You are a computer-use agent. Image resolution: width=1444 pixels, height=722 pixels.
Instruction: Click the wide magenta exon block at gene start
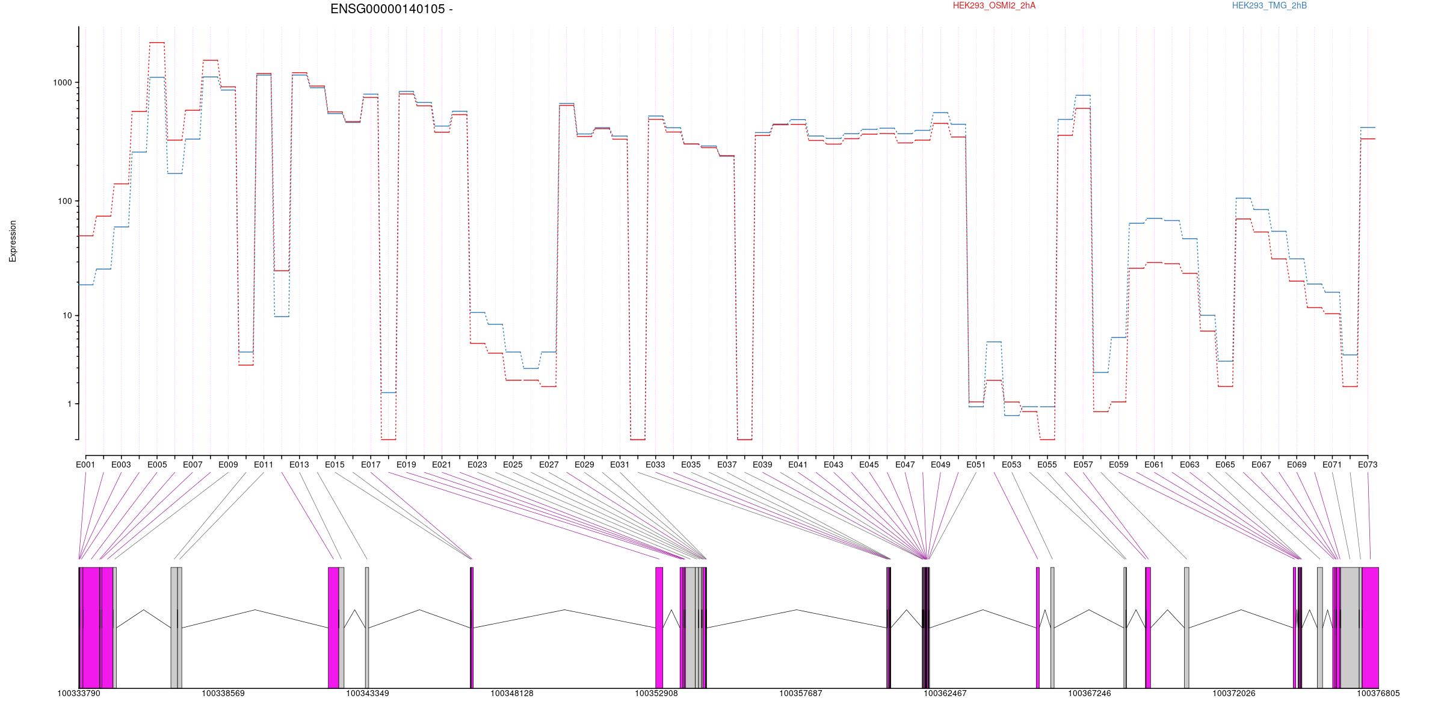[90, 628]
